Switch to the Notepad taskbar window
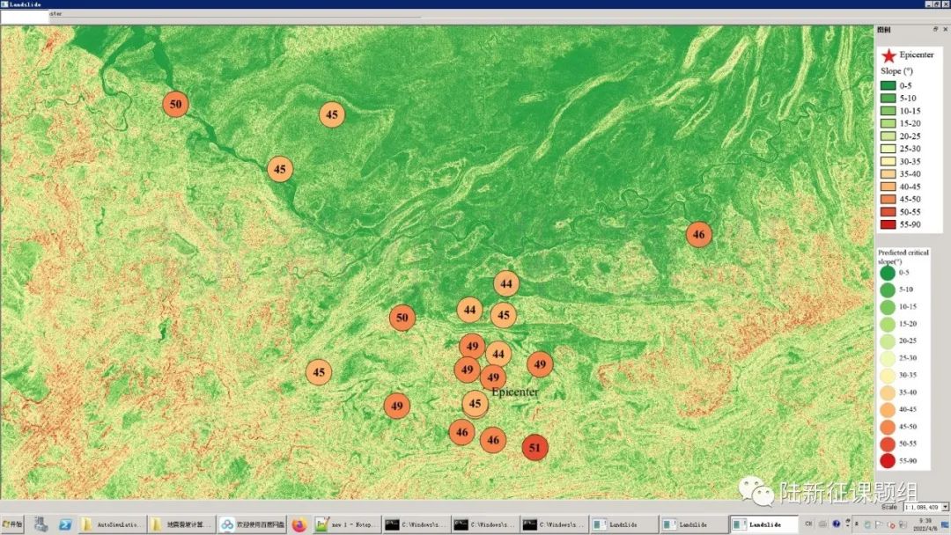This screenshot has height=535, width=951. 343,524
